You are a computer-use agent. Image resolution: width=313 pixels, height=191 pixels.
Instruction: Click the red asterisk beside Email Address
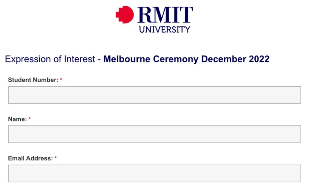pyautogui.click(x=56, y=158)
